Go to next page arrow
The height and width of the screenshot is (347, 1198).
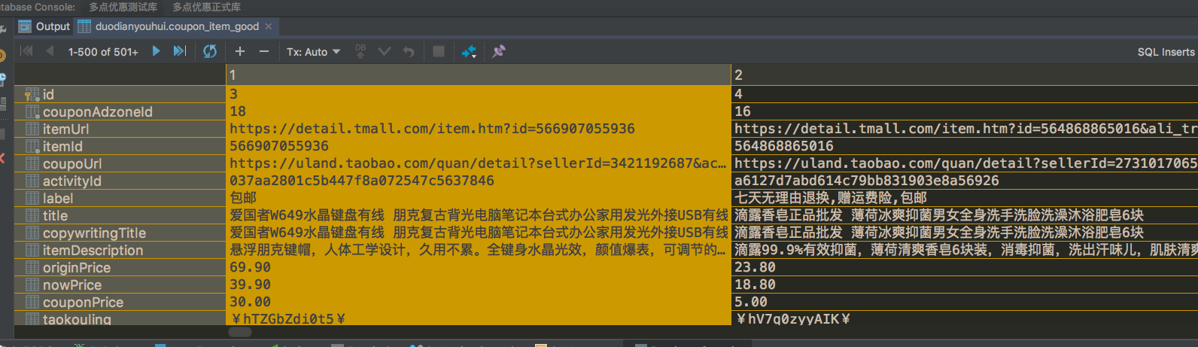click(156, 51)
